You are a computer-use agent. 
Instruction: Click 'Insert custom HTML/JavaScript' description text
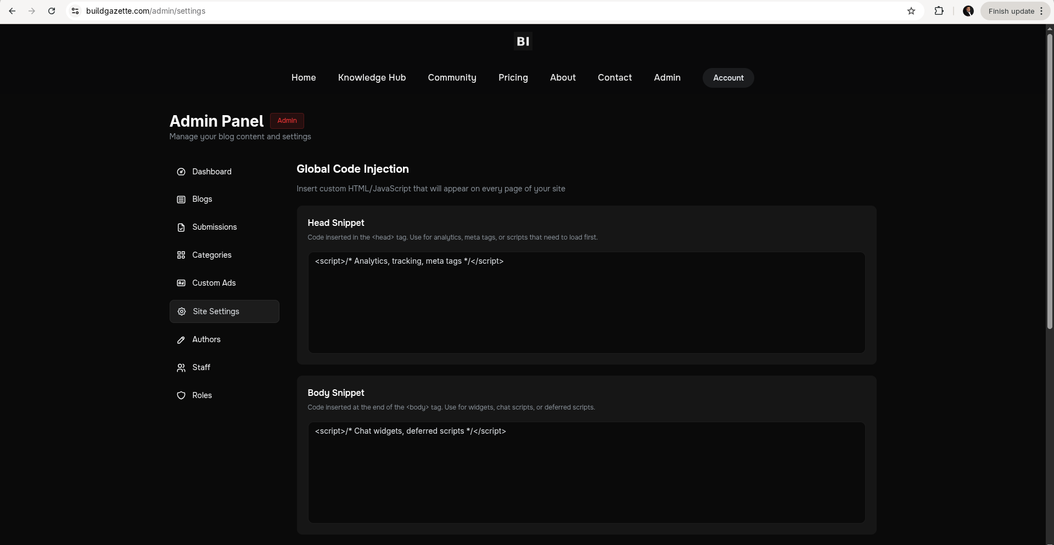(x=431, y=189)
